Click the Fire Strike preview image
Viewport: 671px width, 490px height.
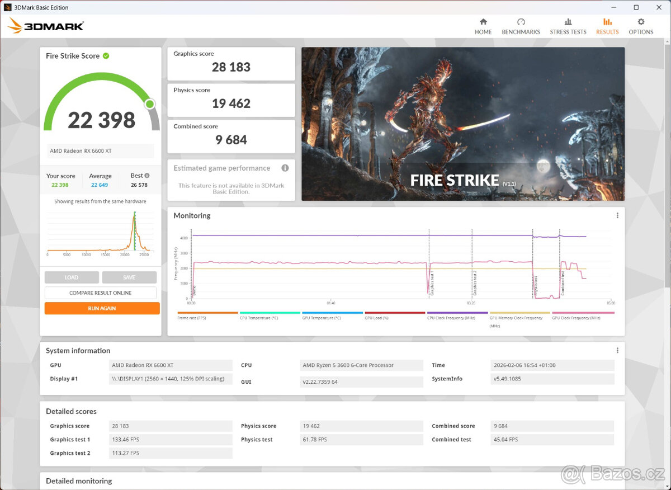click(462, 124)
